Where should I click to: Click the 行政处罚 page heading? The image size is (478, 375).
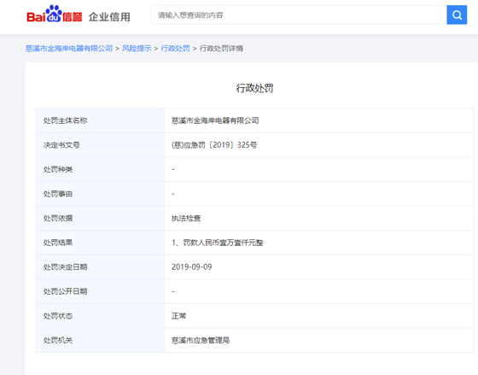(254, 88)
